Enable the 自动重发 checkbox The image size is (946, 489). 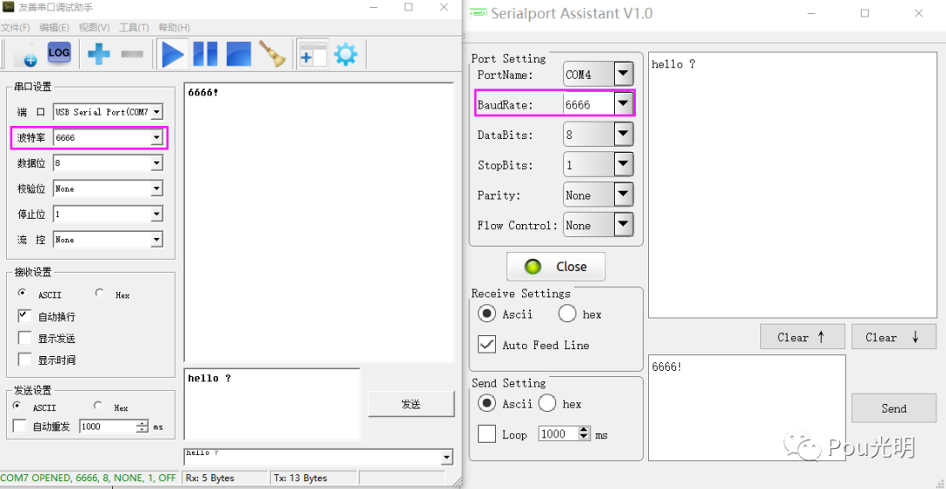tap(20, 426)
